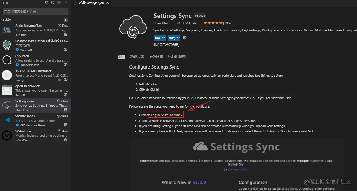Image resolution: width=357 pixels, height=191 pixels.
Task: Clear extension search results icon
Action: coord(59,3)
